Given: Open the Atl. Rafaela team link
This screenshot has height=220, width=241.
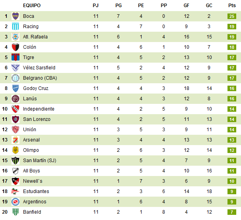Looking at the screenshot, I should [x=35, y=37].
